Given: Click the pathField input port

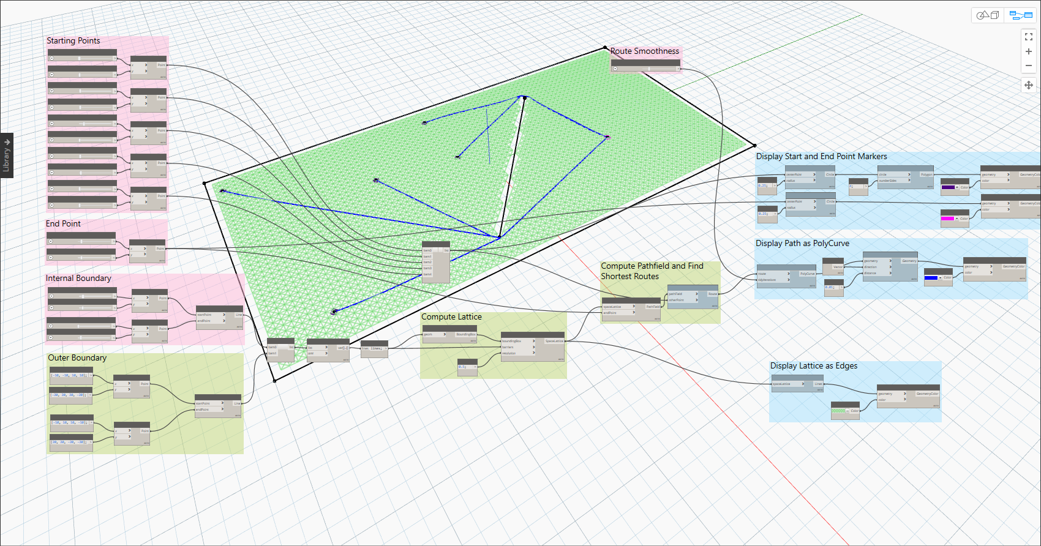Looking at the screenshot, I should pos(683,294).
